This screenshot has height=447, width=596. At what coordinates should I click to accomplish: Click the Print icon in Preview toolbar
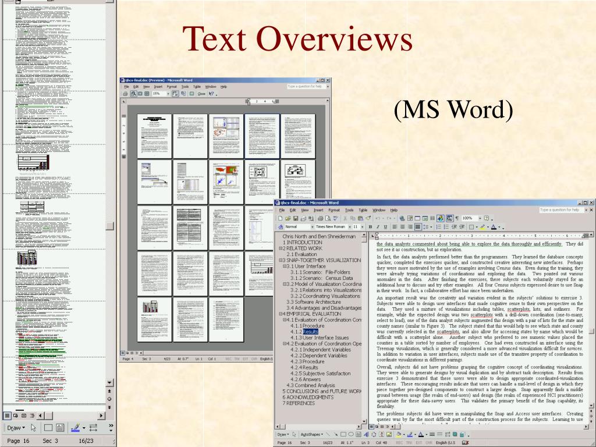[125, 94]
